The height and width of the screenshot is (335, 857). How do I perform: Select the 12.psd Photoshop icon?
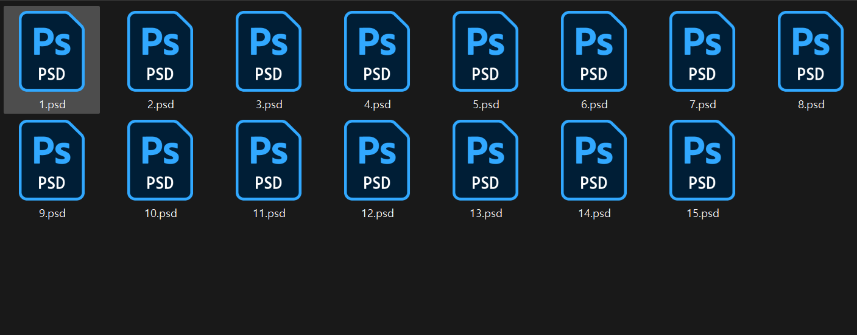377,160
